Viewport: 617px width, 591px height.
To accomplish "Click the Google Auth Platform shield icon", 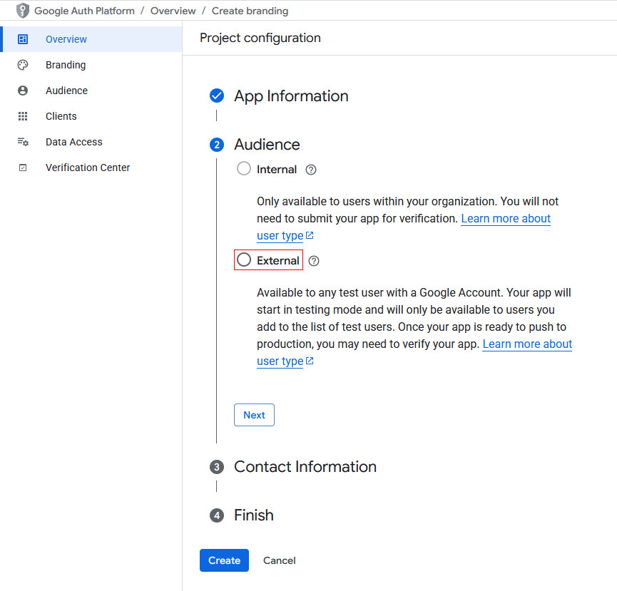I will [x=23, y=11].
